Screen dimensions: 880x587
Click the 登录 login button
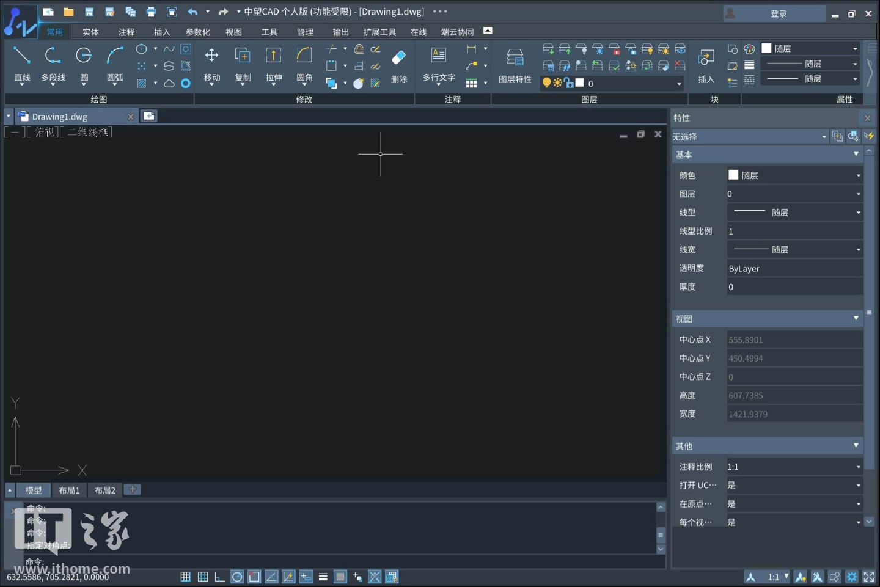778,13
